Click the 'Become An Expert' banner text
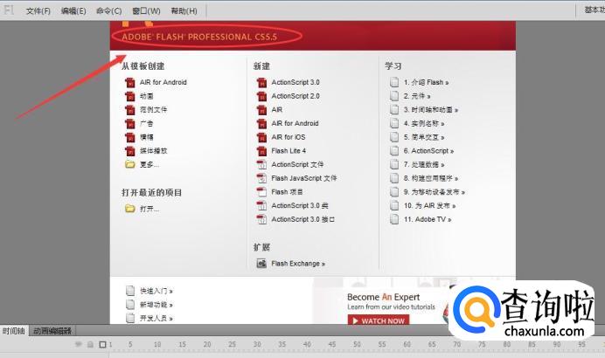 [383, 297]
